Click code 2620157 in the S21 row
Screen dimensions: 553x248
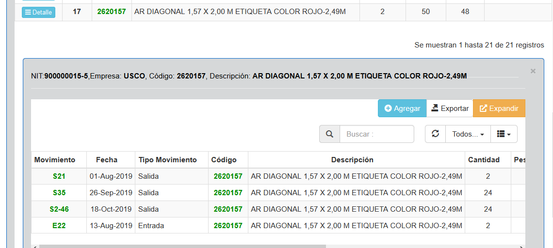pos(228,176)
